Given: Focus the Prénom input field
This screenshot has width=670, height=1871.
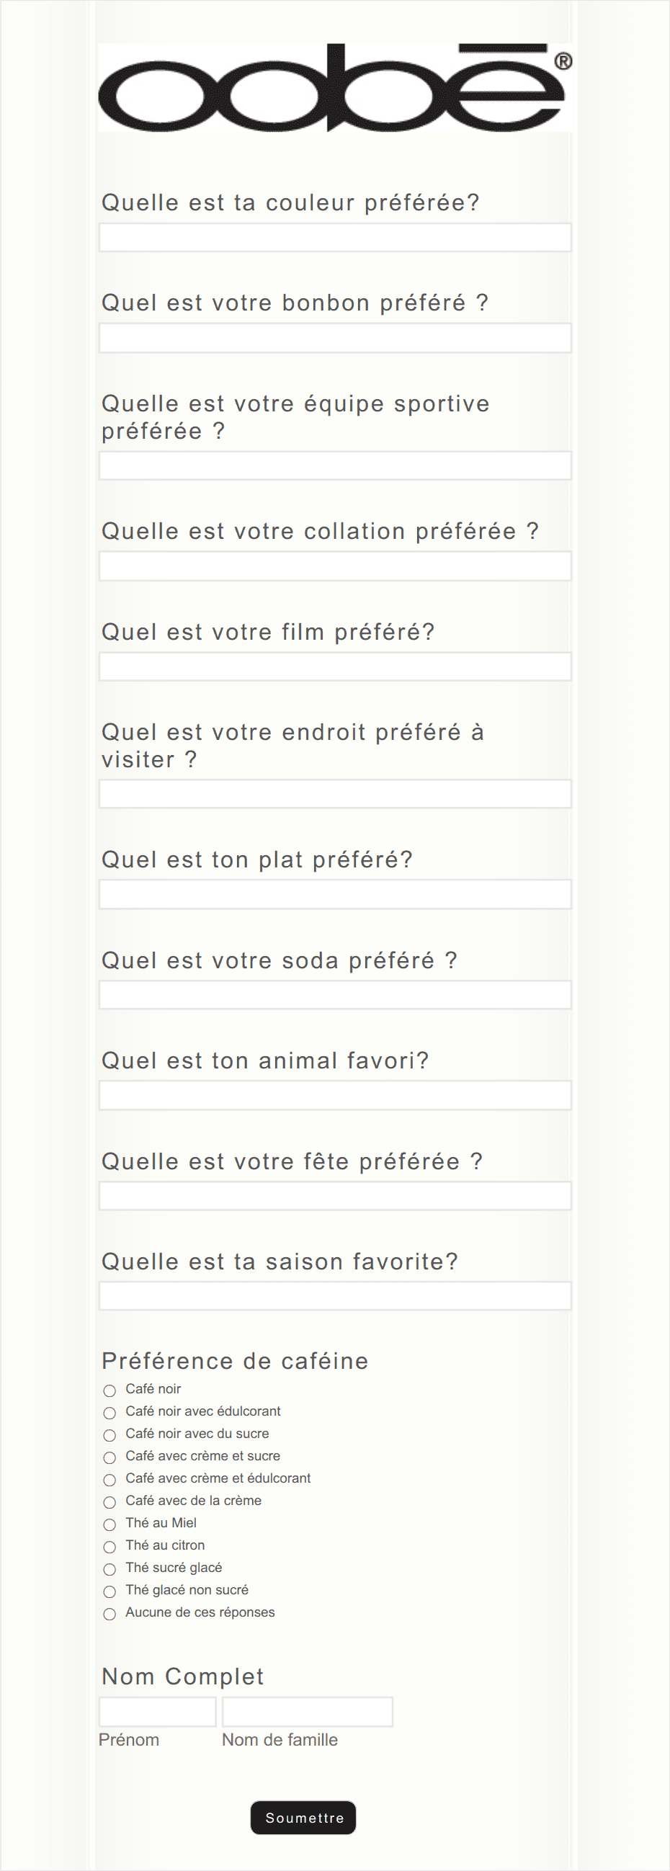Looking at the screenshot, I should click(x=158, y=1712).
